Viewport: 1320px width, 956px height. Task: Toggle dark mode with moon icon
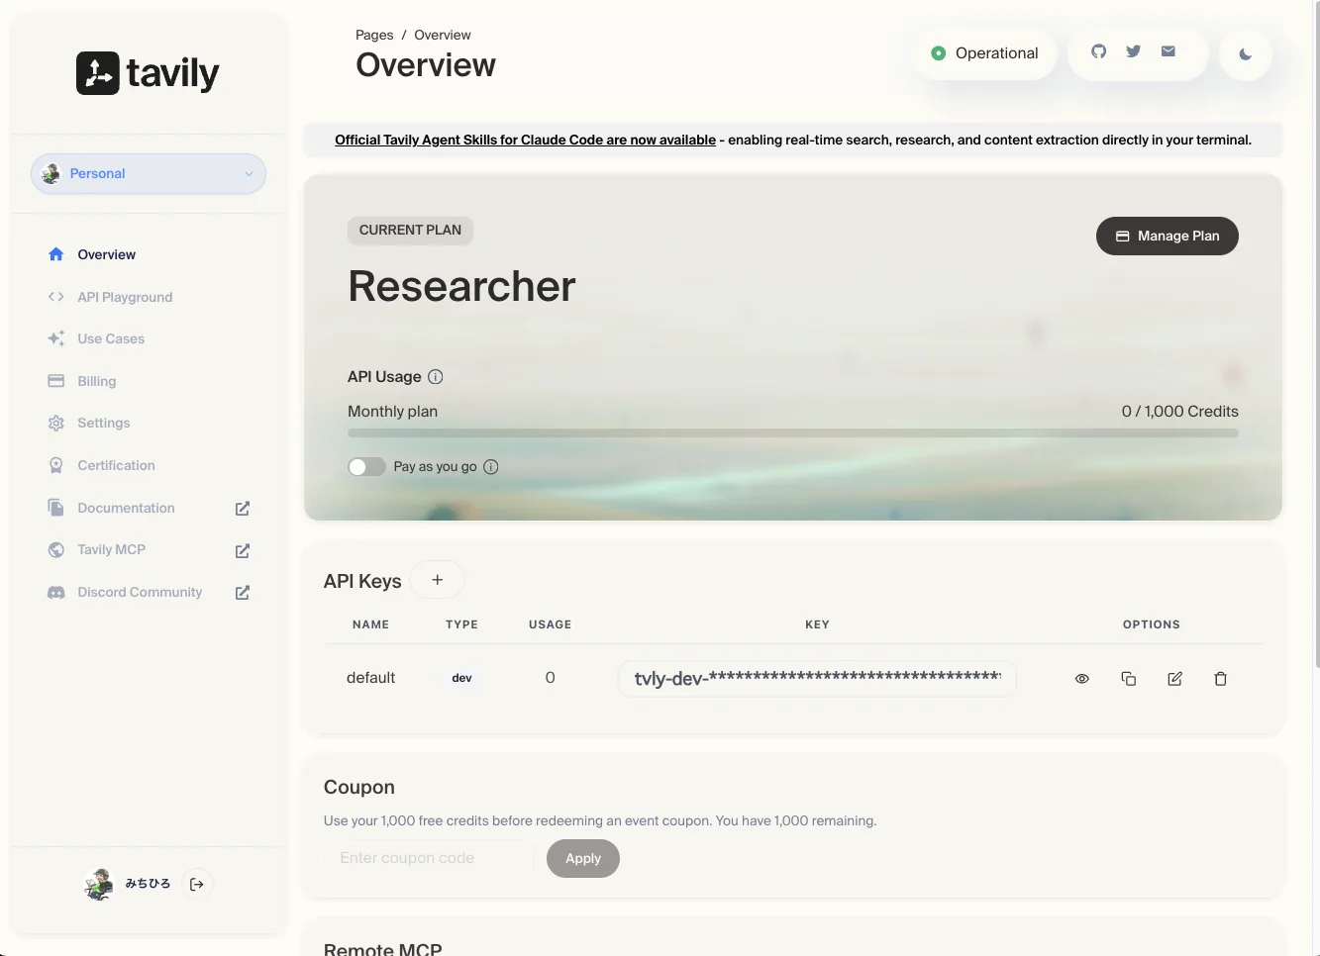click(1245, 54)
